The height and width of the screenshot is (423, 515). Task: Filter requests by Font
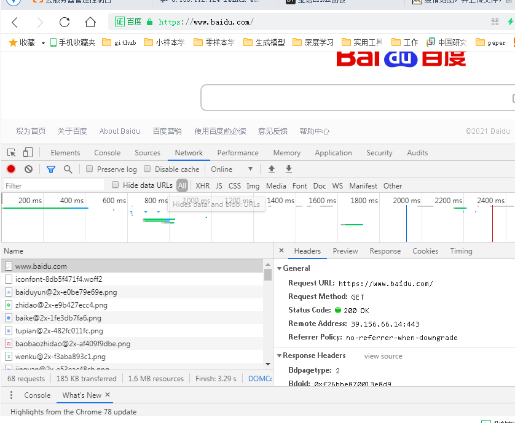point(299,186)
